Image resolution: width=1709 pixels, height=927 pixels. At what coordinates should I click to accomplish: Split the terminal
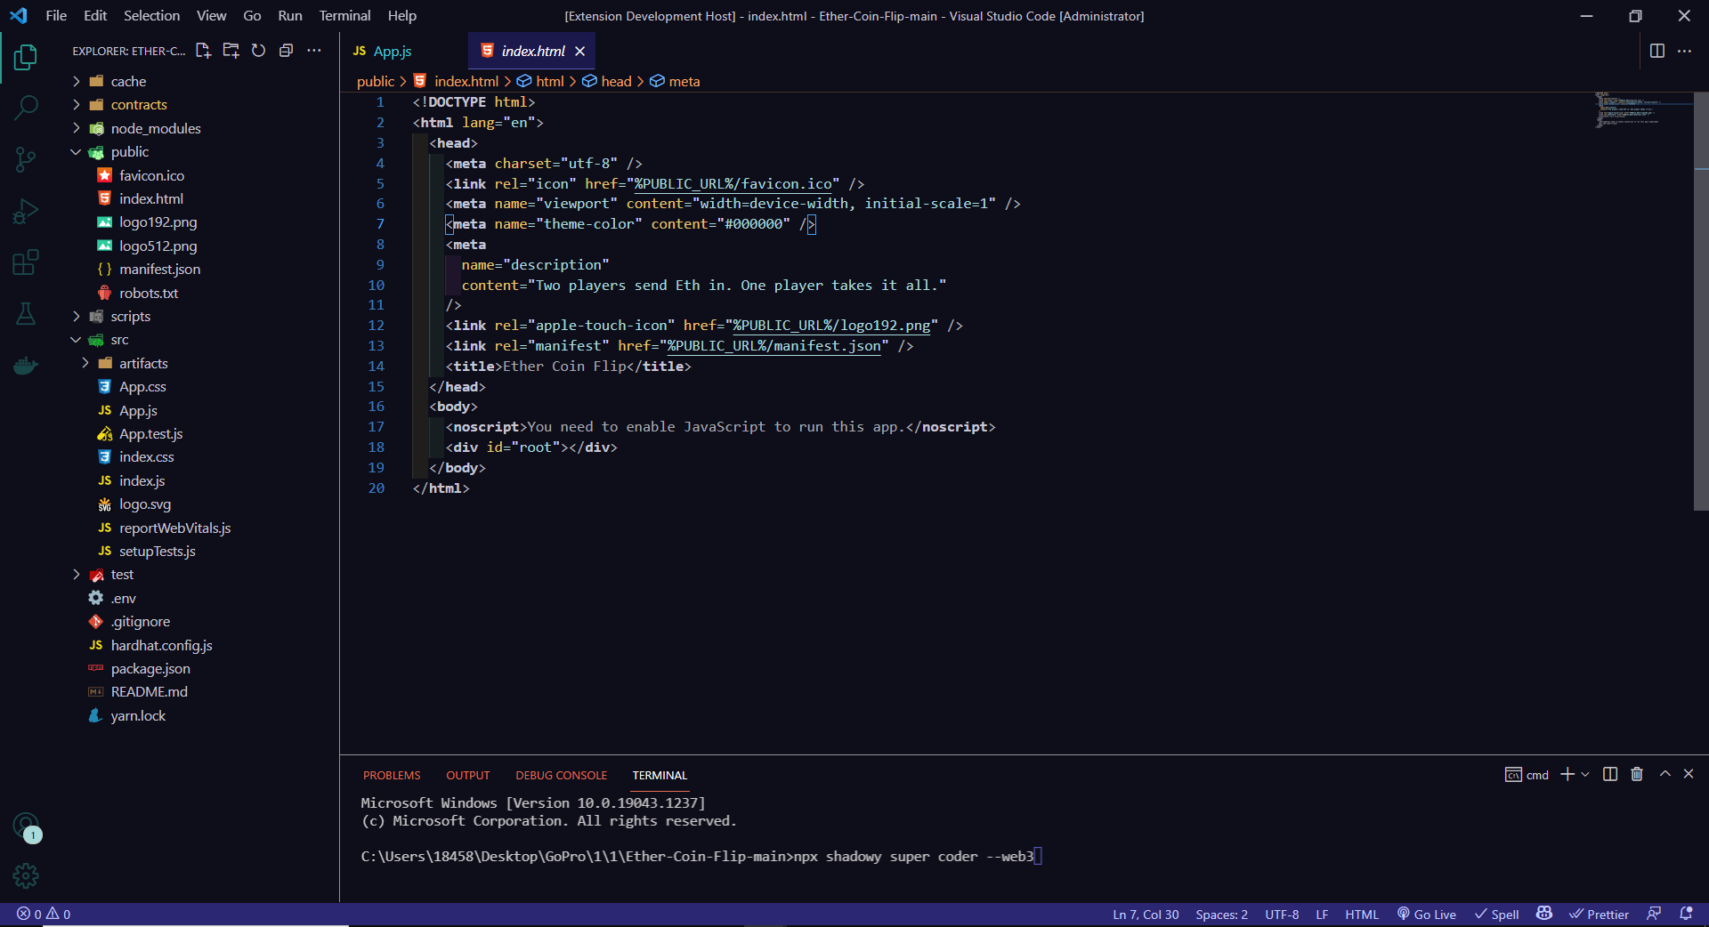pyautogui.click(x=1609, y=774)
